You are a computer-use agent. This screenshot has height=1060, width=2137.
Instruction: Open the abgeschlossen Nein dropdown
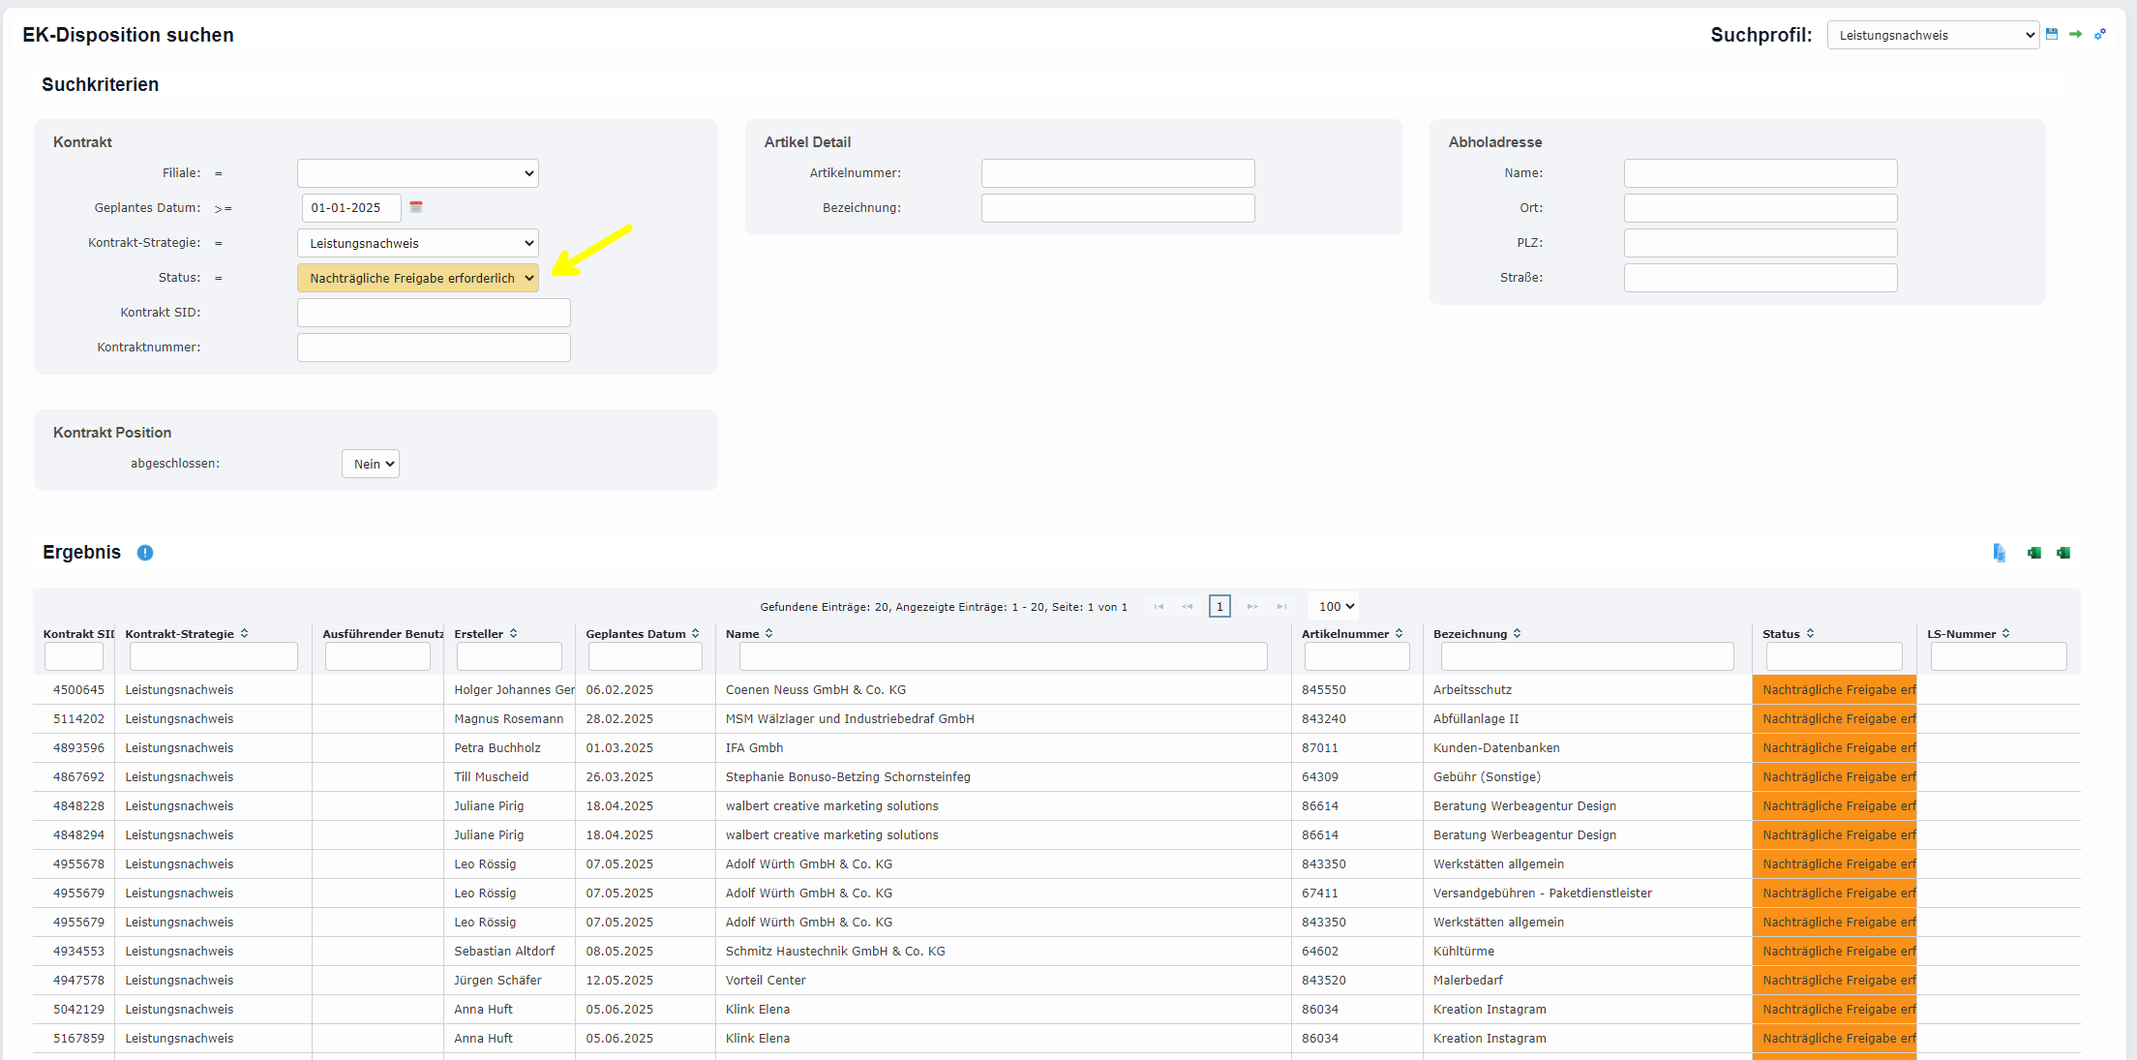tap(371, 464)
